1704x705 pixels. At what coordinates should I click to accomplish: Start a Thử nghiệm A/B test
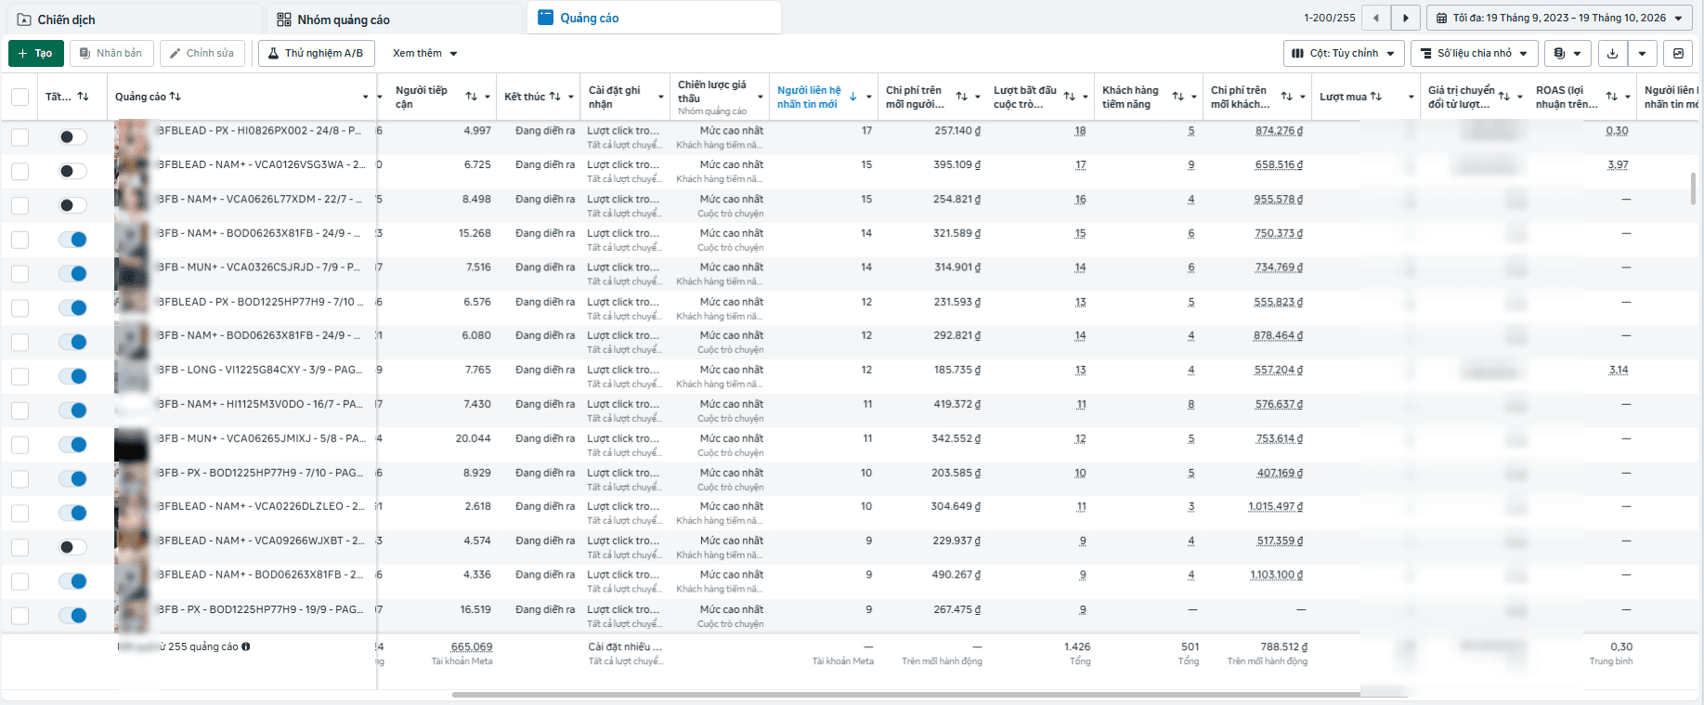tap(317, 53)
